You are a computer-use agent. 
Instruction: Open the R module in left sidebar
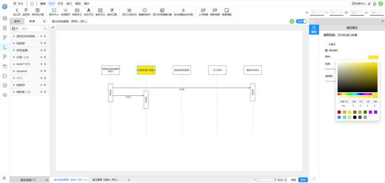(x=5, y=28)
